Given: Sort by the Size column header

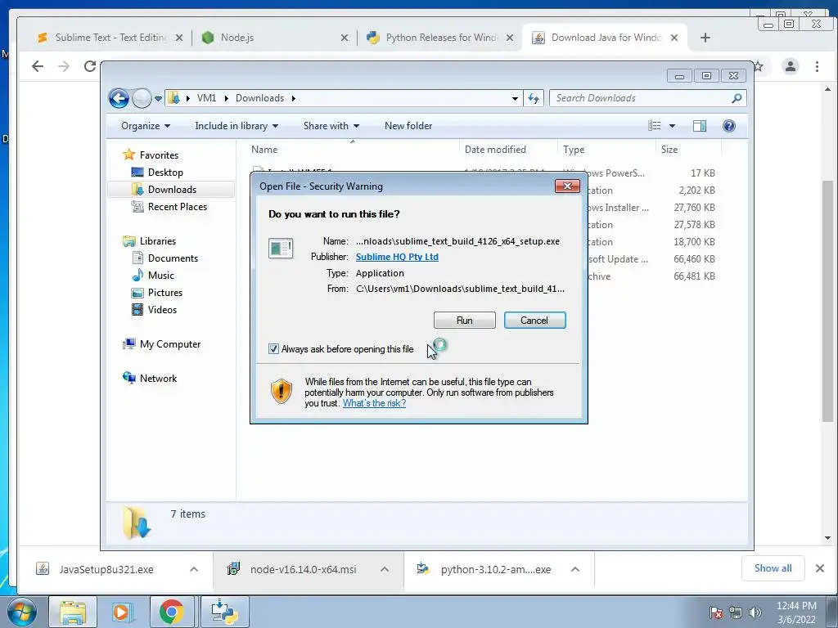Looking at the screenshot, I should point(688,150).
